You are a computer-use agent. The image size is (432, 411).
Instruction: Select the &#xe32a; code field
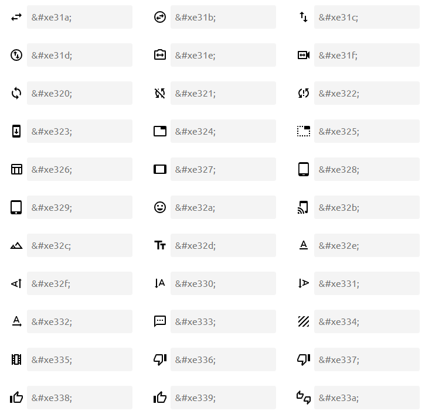coord(223,207)
